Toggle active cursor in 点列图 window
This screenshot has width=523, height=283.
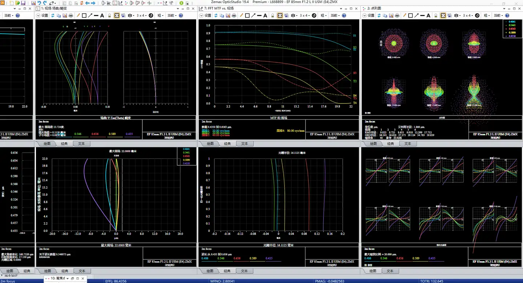pyautogui.click(x=443, y=16)
